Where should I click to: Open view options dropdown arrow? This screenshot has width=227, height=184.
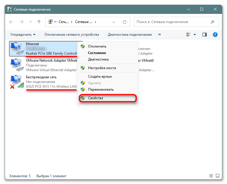tap(195, 35)
